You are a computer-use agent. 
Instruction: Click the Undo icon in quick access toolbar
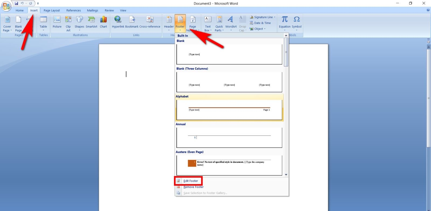22,3
